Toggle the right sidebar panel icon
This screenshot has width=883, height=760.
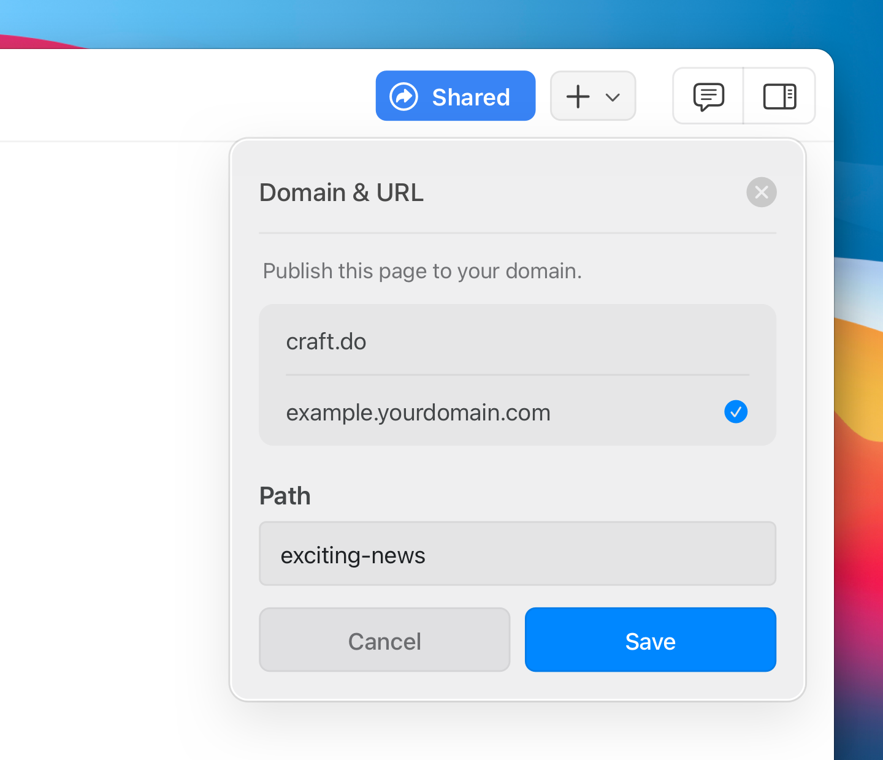[x=779, y=96]
